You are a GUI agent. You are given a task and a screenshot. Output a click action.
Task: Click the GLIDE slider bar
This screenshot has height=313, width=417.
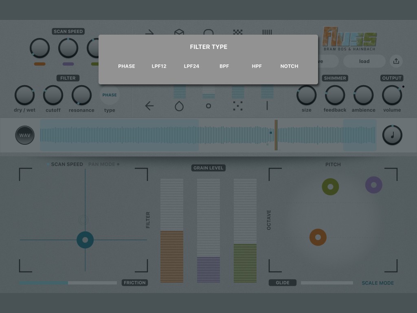[x=327, y=283]
